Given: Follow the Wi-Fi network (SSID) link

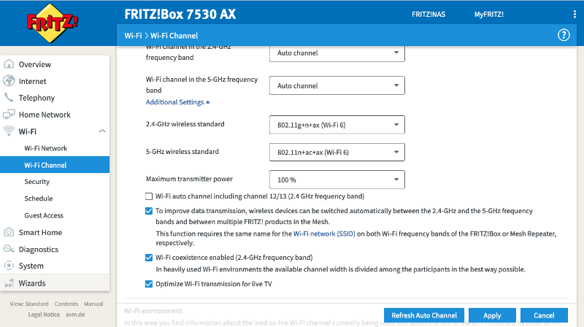Looking at the screenshot, I should click(324, 234).
